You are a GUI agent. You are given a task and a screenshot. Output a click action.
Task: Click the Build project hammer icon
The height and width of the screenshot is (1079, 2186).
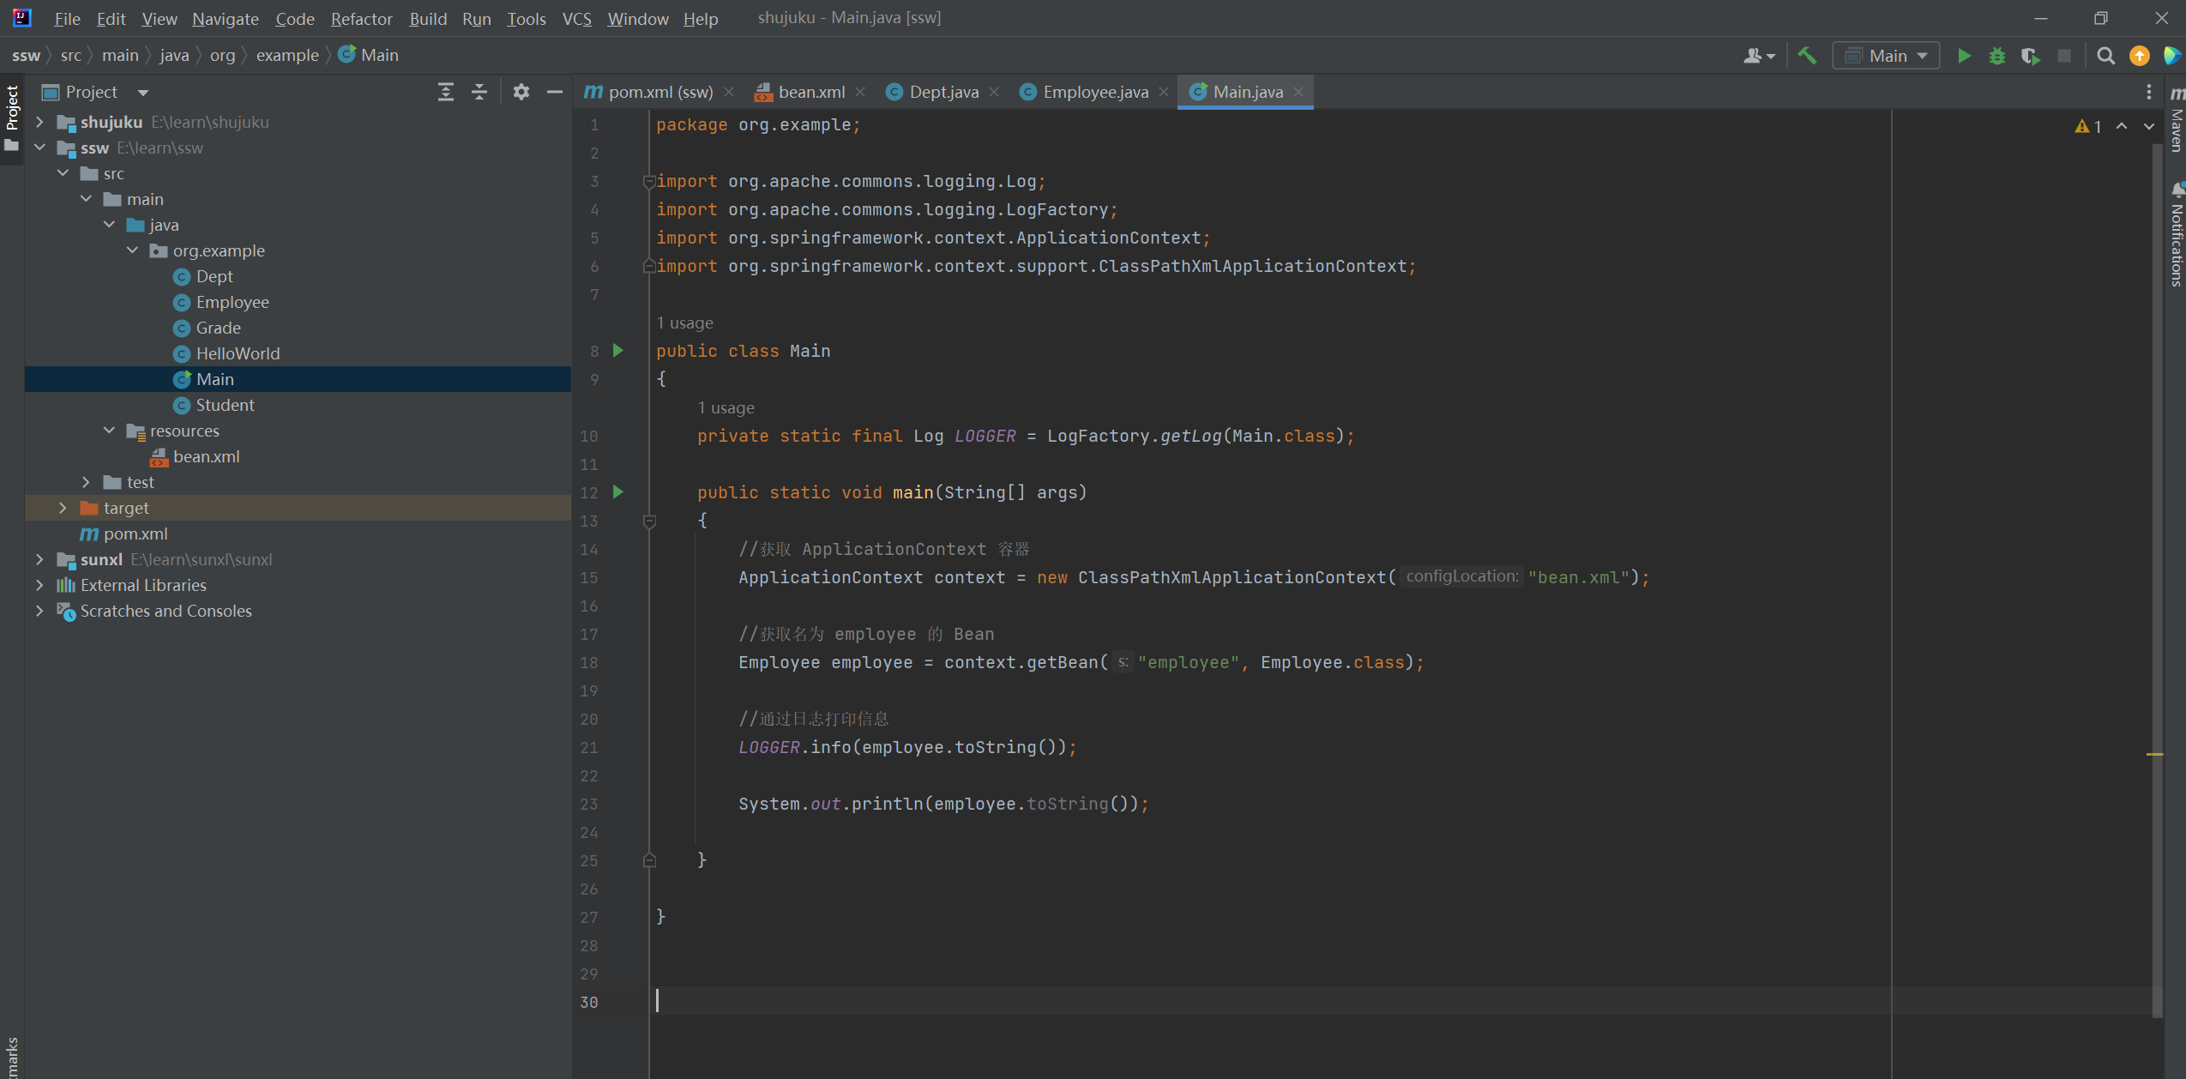(1807, 56)
